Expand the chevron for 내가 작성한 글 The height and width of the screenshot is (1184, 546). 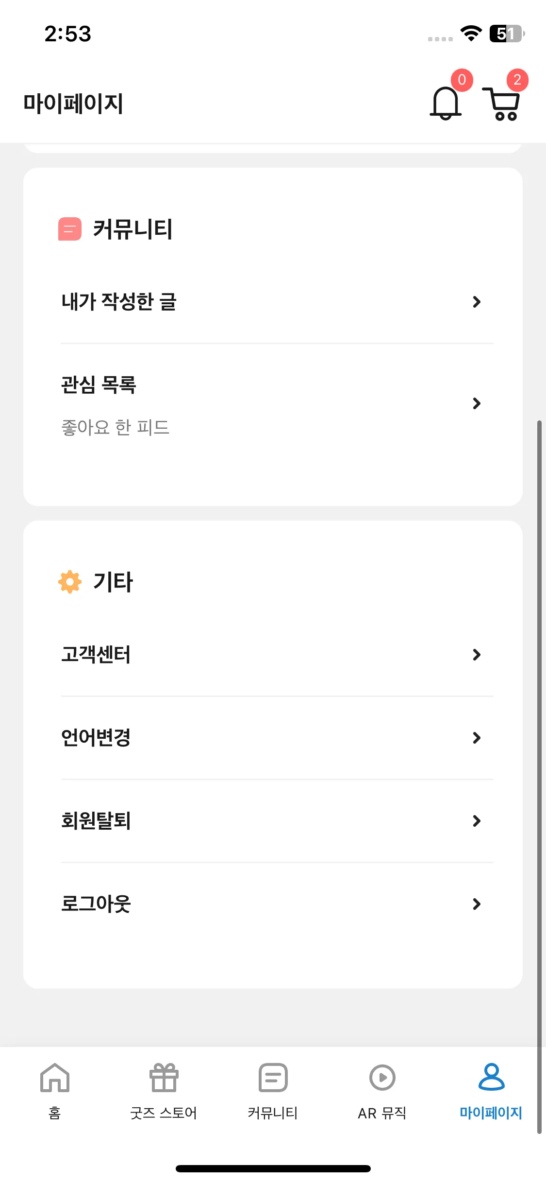coord(477,302)
